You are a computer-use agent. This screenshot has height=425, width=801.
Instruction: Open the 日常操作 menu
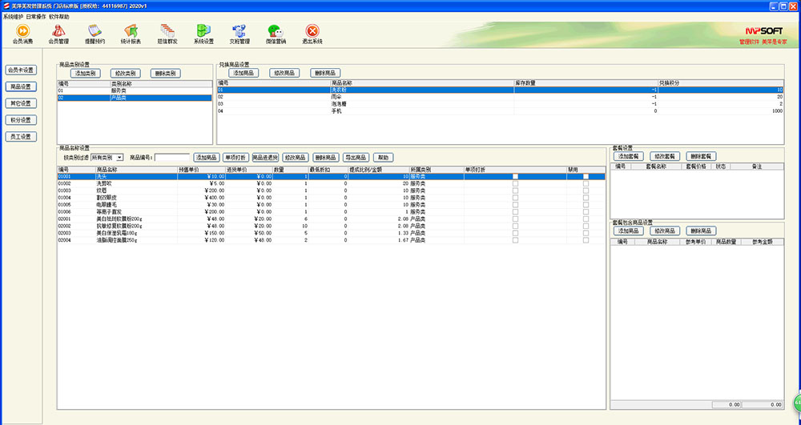tap(37, 16)
